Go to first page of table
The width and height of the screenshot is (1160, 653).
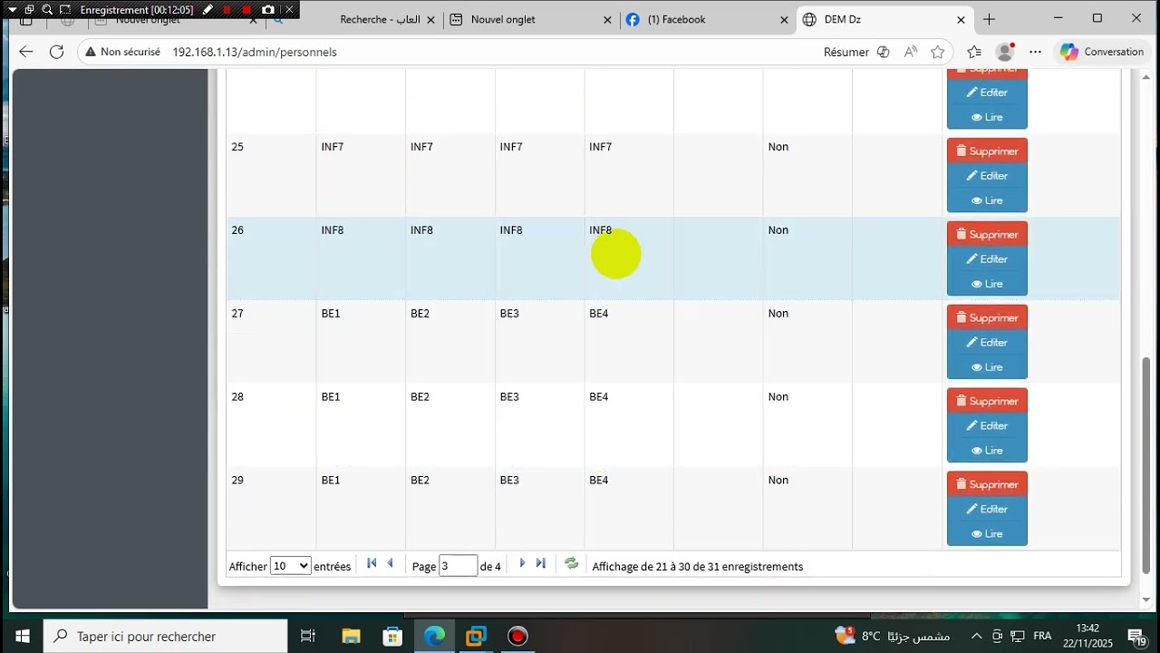click(x=372, y=563)
